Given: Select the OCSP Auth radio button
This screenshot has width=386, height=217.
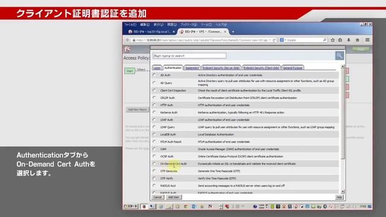Looking at the screenshot, I should pos(154,156).
